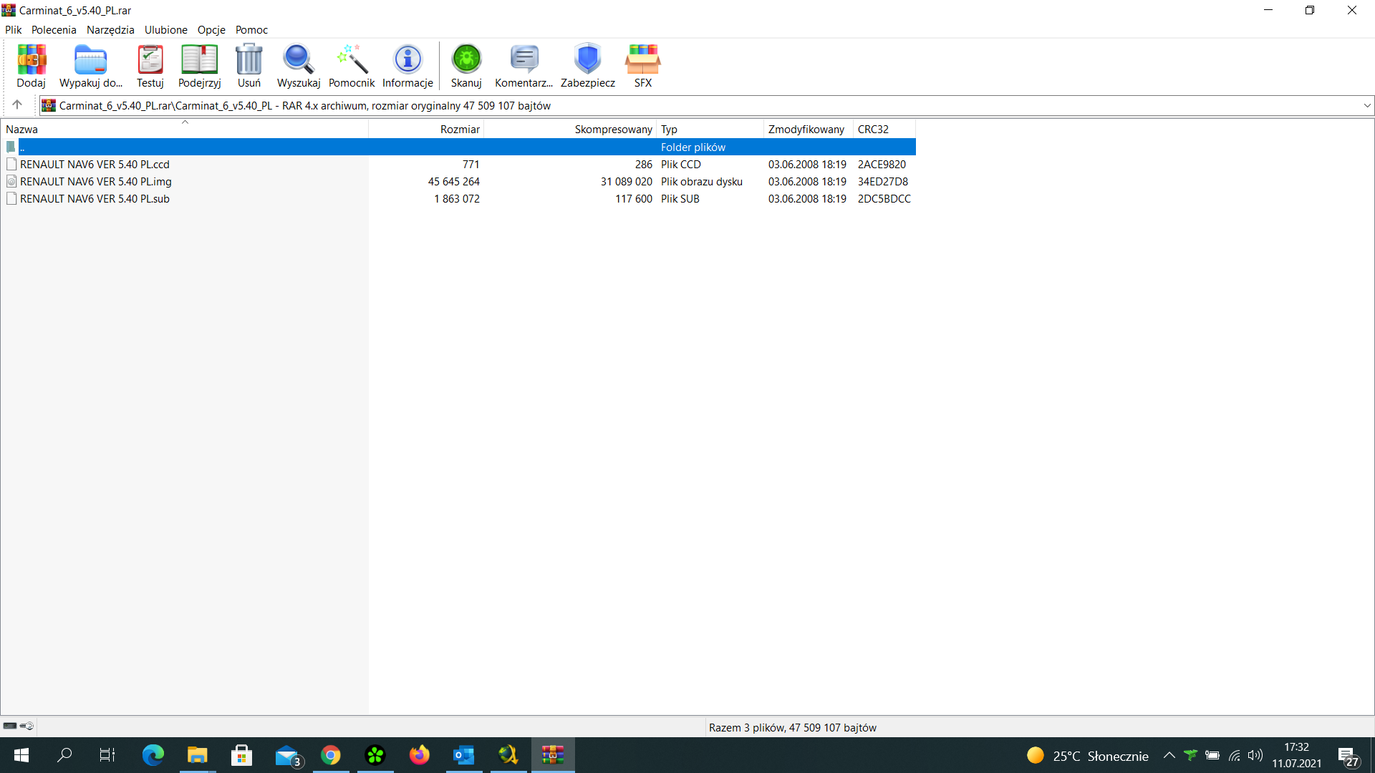Open the Plik menu
The height and width of the screenshot is (773, 1375).
[14, 30]
